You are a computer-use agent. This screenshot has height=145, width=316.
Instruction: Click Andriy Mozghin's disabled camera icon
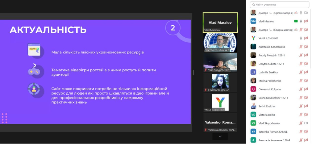[306, 55]
